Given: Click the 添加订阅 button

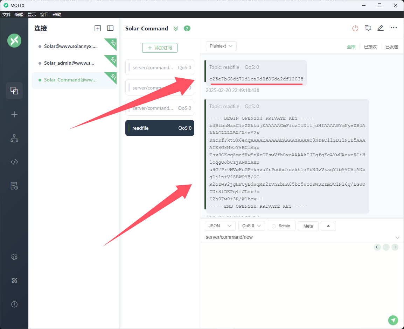Looking at the screenshot, I should tap(160, 48).
